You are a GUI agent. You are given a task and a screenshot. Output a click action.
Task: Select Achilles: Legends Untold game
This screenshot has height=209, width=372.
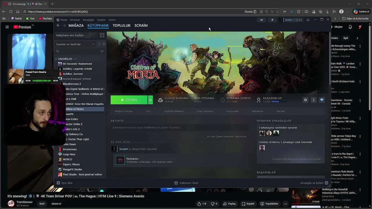pos(77,69)
